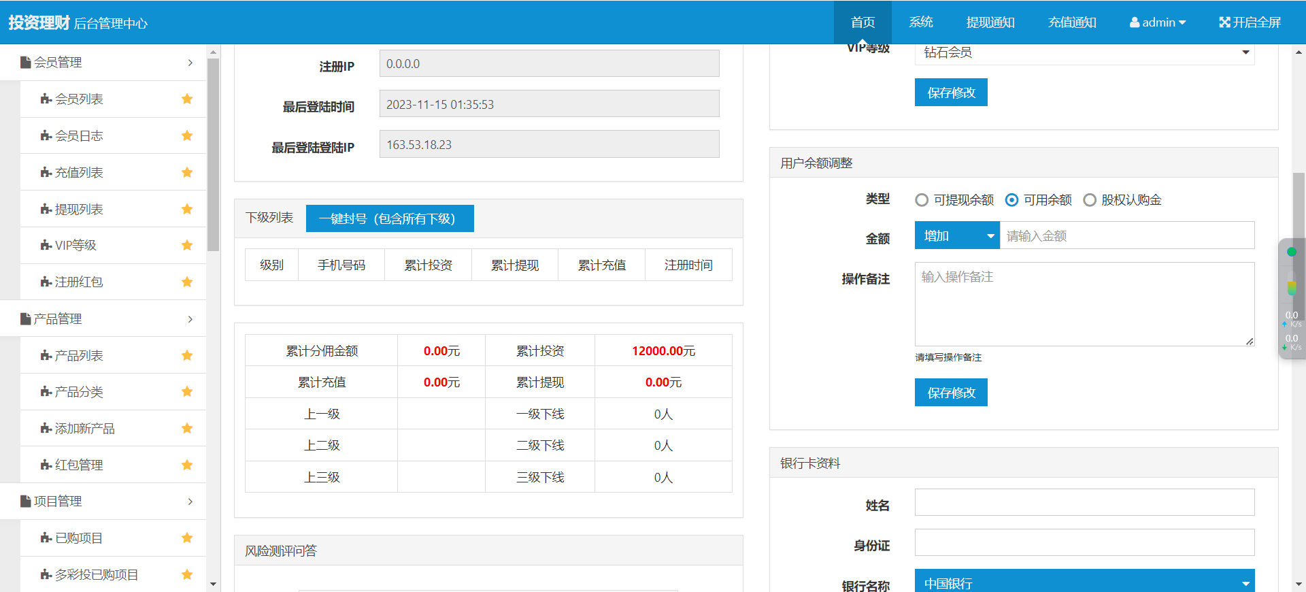Image resolution: width=1306 pixels, height=592 pixels.
Task: Click the star icon next to 红包管理
Action: (187, 465)
